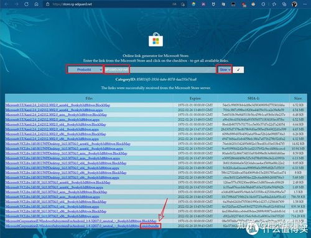Image resolution: width=311 pixels, height=238 pixels.
Task: Open the user profile avatar icon
Action: pos(294,4)
